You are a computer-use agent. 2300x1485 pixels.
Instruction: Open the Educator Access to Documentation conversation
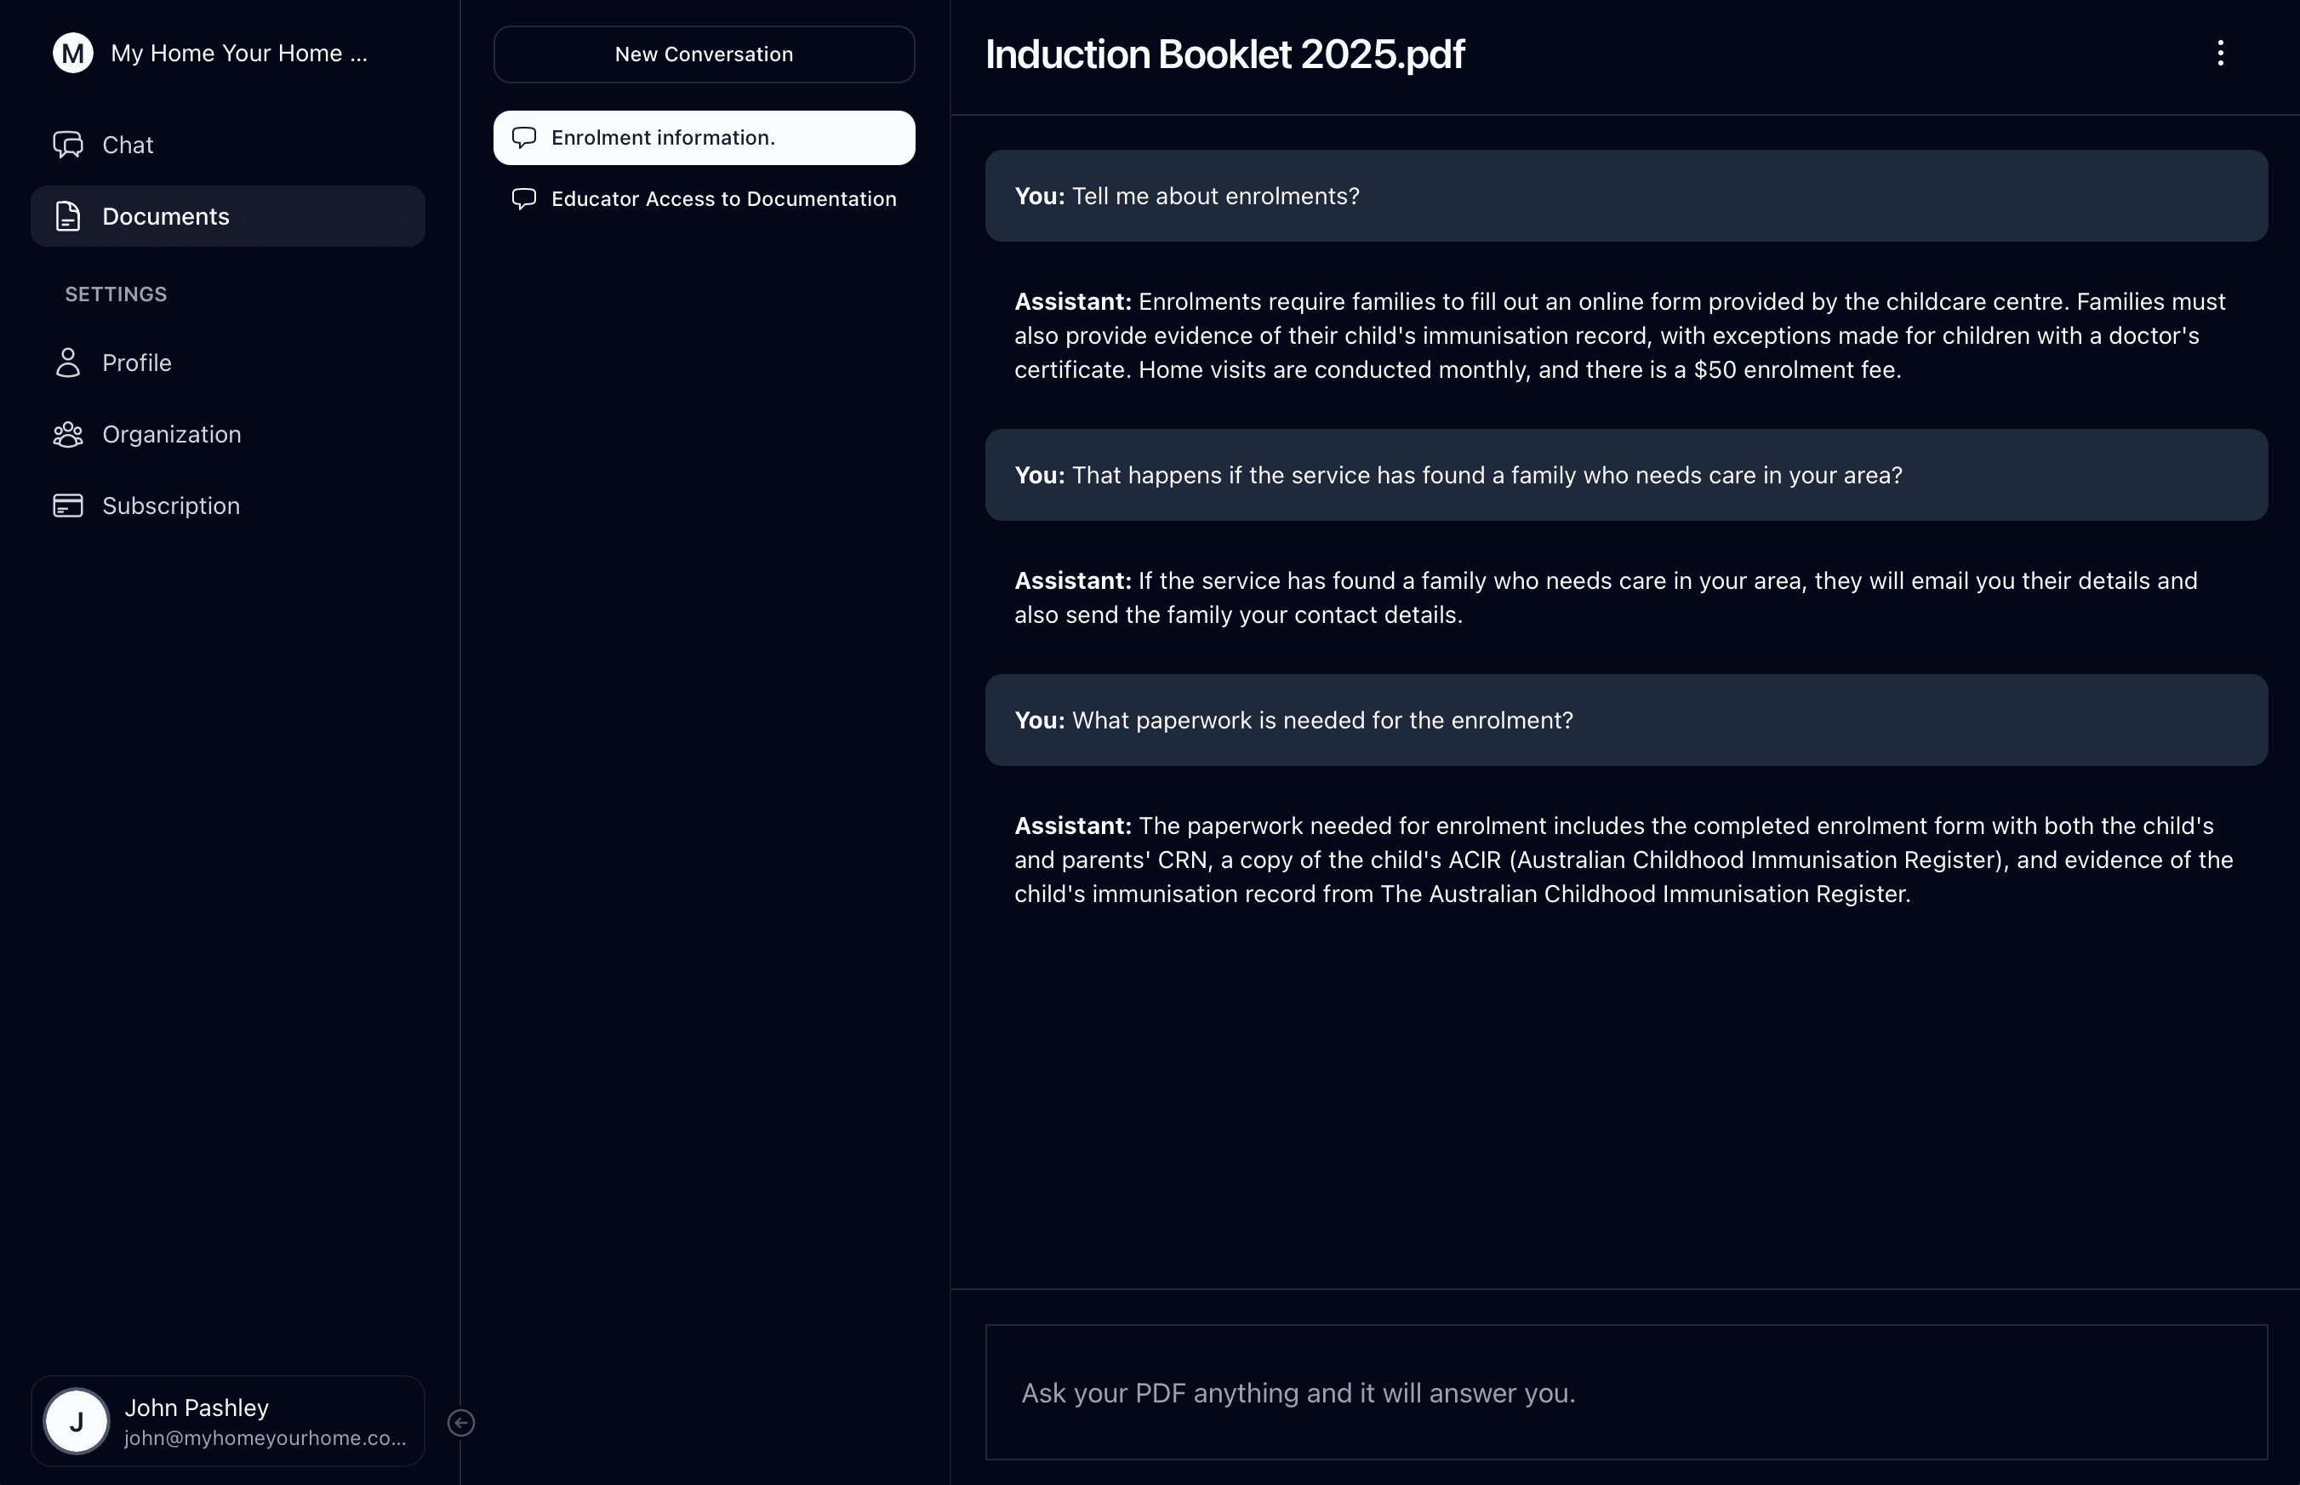(x=723, y=198)
